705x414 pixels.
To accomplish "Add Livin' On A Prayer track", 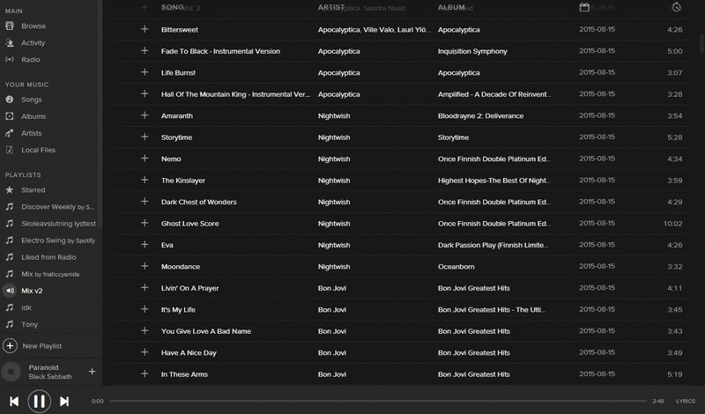I will point(145,288).
